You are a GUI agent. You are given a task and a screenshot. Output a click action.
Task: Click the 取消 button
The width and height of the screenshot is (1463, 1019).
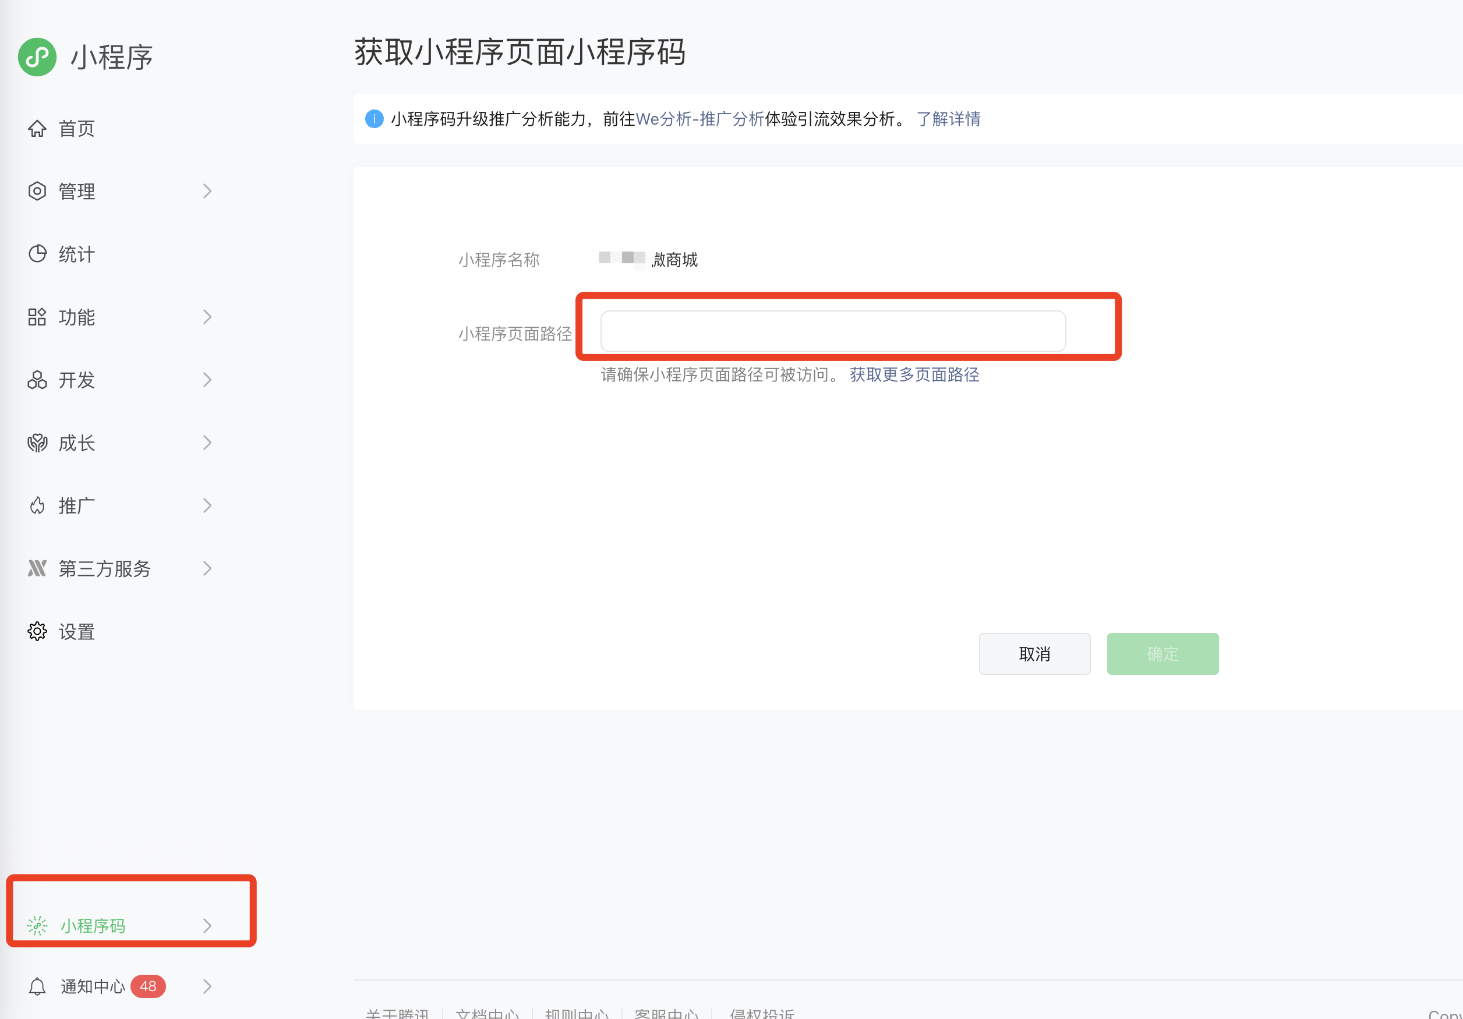pyautogui.click(x=1034, y=653)
